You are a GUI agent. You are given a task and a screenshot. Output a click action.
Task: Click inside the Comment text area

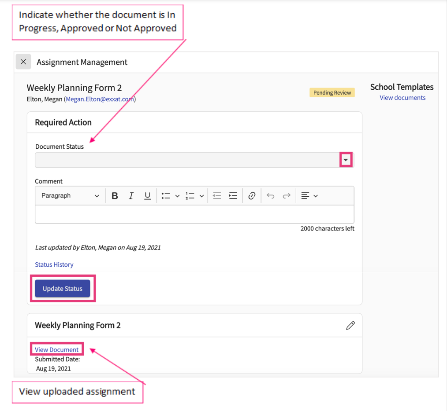[x=194, y=214]
